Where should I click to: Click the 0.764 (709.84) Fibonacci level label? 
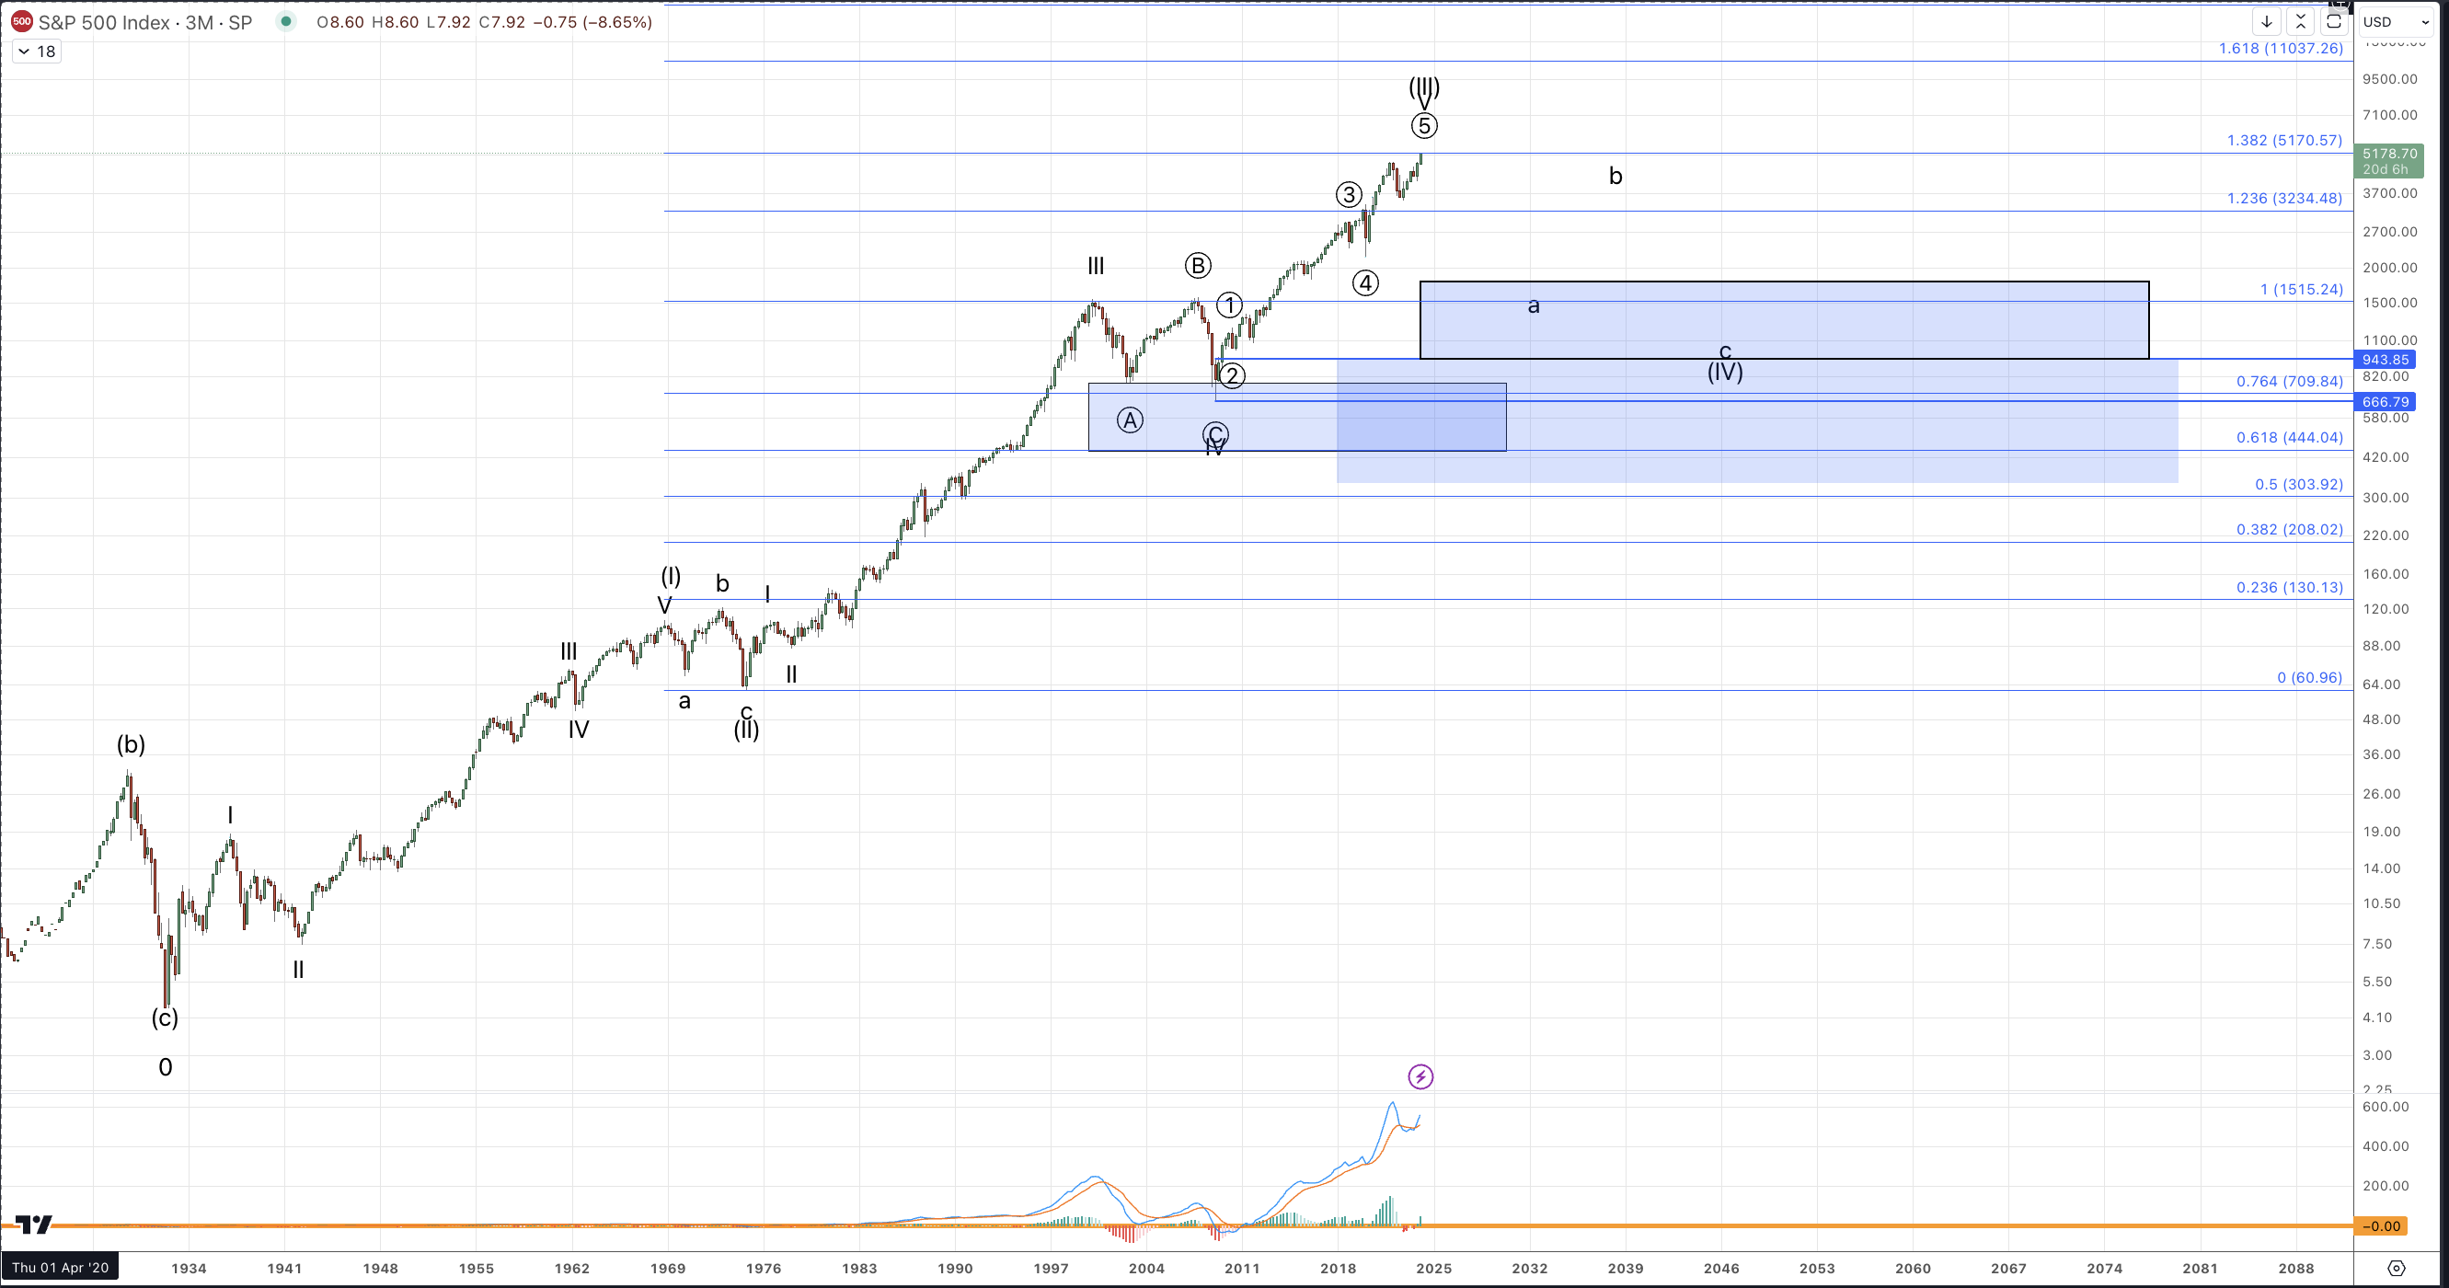coord(2289,382)
